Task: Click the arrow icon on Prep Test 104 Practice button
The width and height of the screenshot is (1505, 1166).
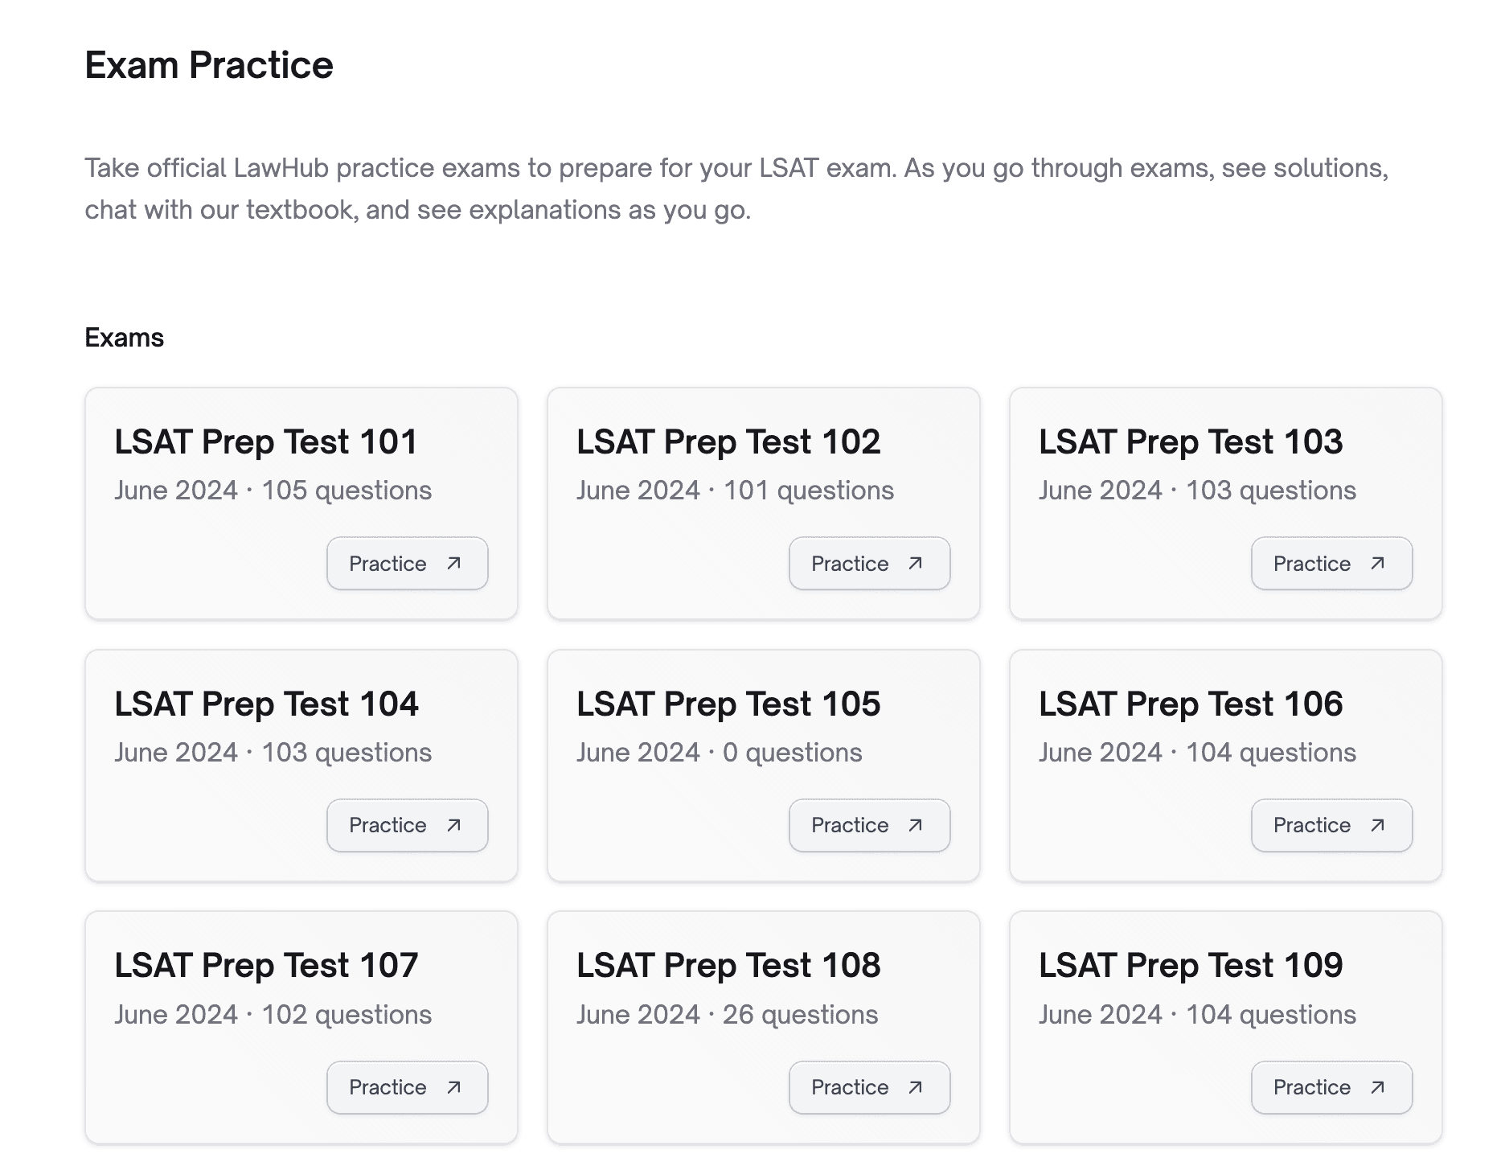Action: tap(453, 825)
